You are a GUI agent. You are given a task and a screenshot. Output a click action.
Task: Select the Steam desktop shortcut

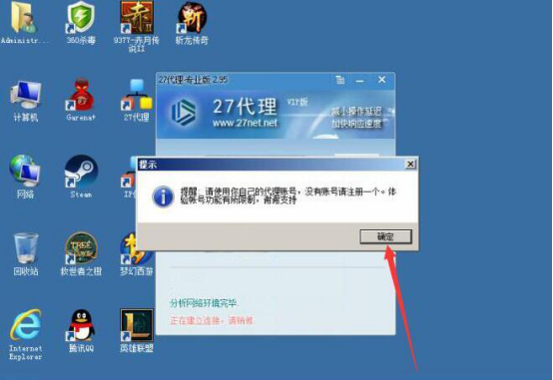[x=81, y=177]
